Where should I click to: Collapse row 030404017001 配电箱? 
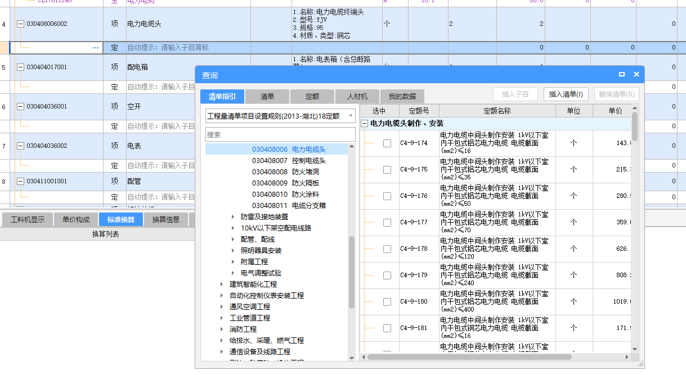point(21,67)
